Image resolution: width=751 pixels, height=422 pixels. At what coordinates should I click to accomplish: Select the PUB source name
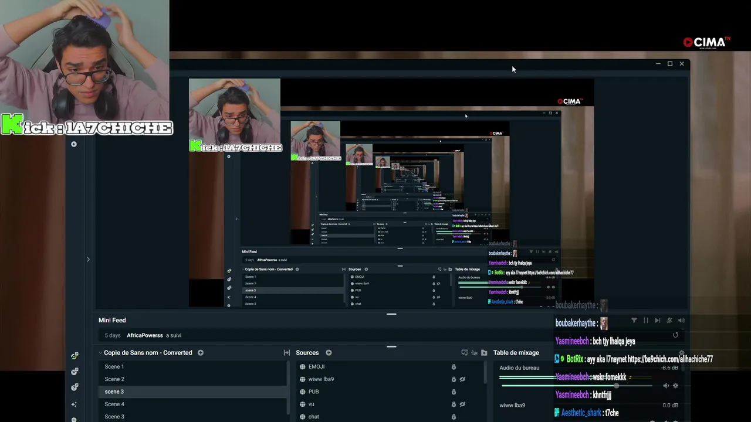[314, 392]
